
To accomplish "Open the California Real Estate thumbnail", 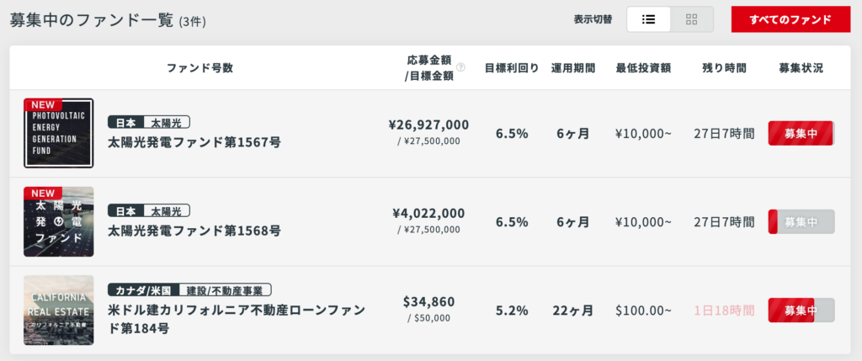I will [59, 310].
